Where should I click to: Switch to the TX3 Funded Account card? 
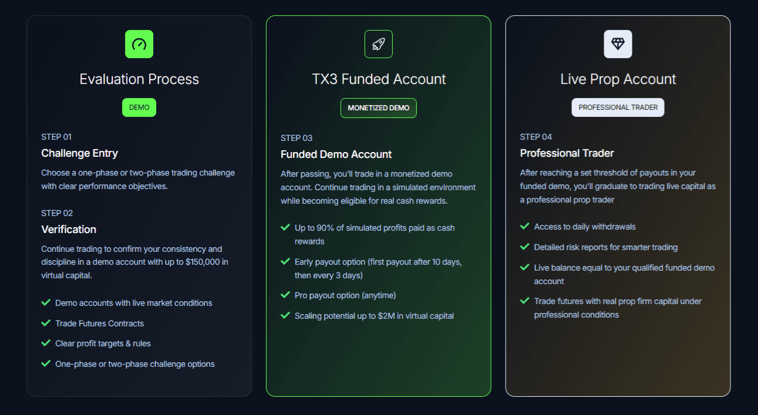click(x=378, y=79)
